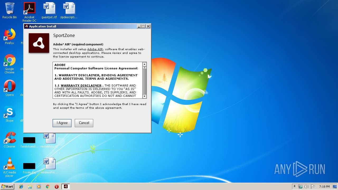Image resolution: width=338 pixels, height=190 pixels.
Task: Select the wirelessfra... document icon
Action: [49, 166]
